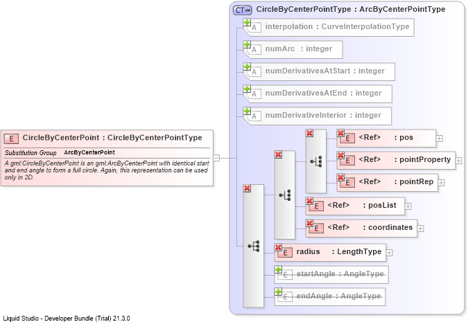Click the CircleByCenterPoint italic description text
The height and width of the screenshot is (322, 468).
107,170
